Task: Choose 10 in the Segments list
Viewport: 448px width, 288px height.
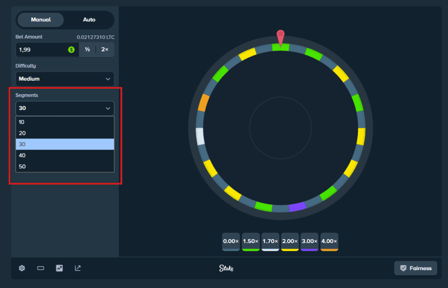Action: 65,122
